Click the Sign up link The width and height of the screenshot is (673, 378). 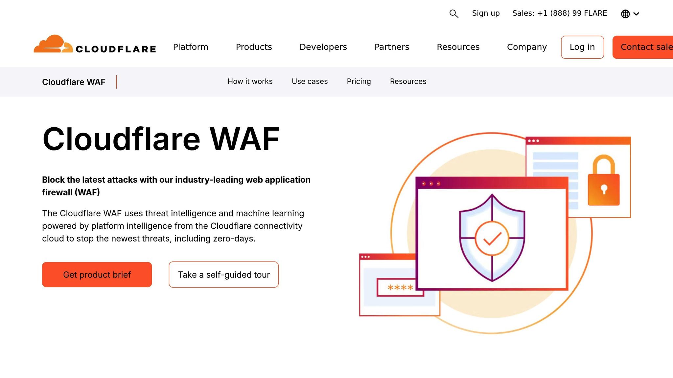pos(485,13)
